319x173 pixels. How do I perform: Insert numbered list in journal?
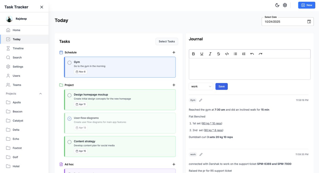click(x=244, y=54)
